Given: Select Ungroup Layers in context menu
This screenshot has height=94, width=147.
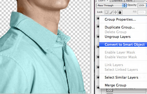Looking at the screenshot, I should coord(123,37).
